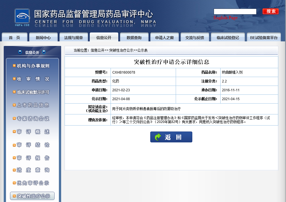Click the acceptance number CXHB1600078

124,72
